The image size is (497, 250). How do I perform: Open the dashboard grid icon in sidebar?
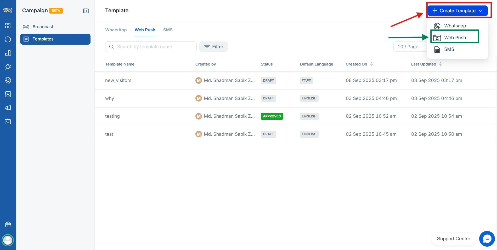tap(8, 26)
